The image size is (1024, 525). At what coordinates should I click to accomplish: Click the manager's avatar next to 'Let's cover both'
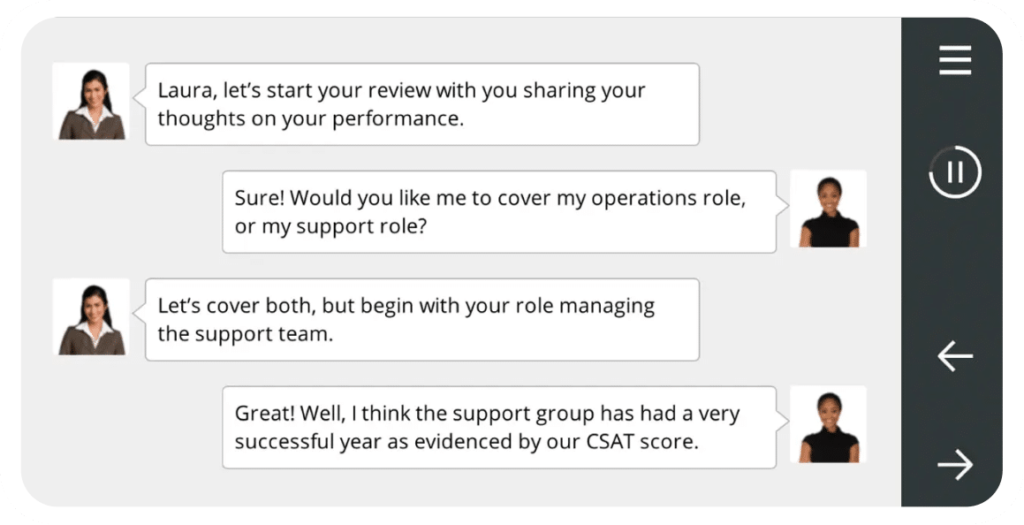pos(91,317)
